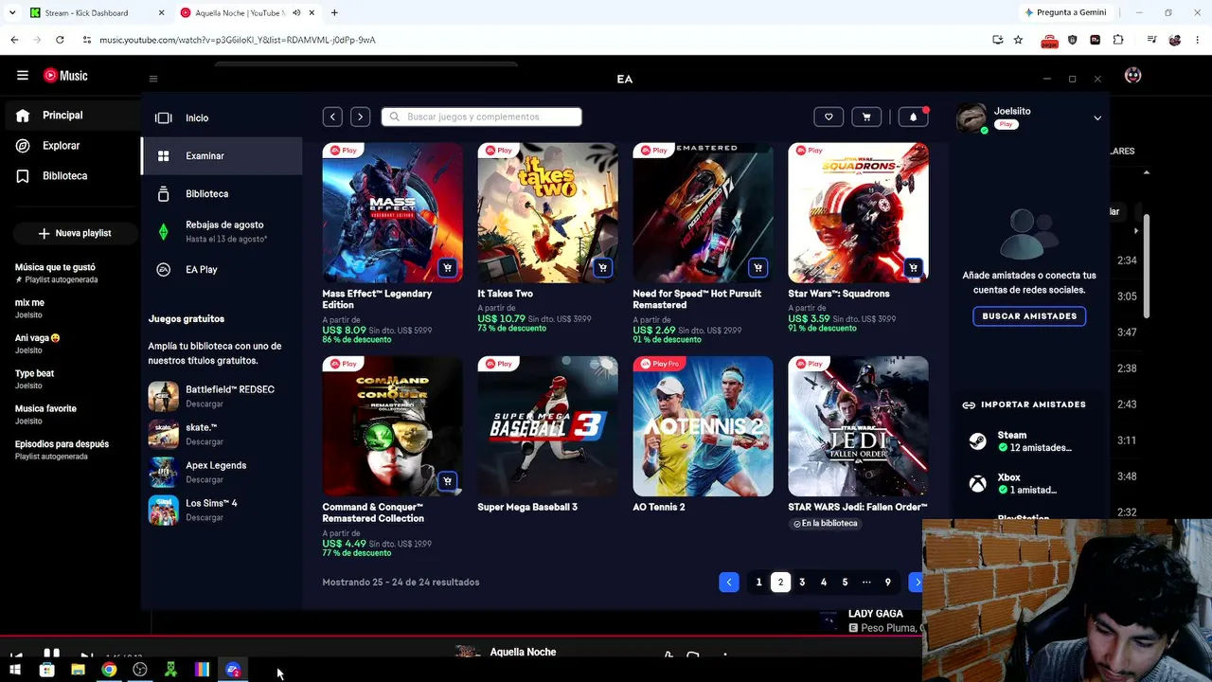
Task: Mute the Aquella Noche tab audio
Action: [x=296, y=13]
